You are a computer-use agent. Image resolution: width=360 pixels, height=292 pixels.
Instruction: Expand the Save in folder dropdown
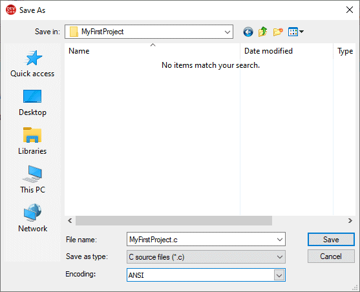(228, 32)
